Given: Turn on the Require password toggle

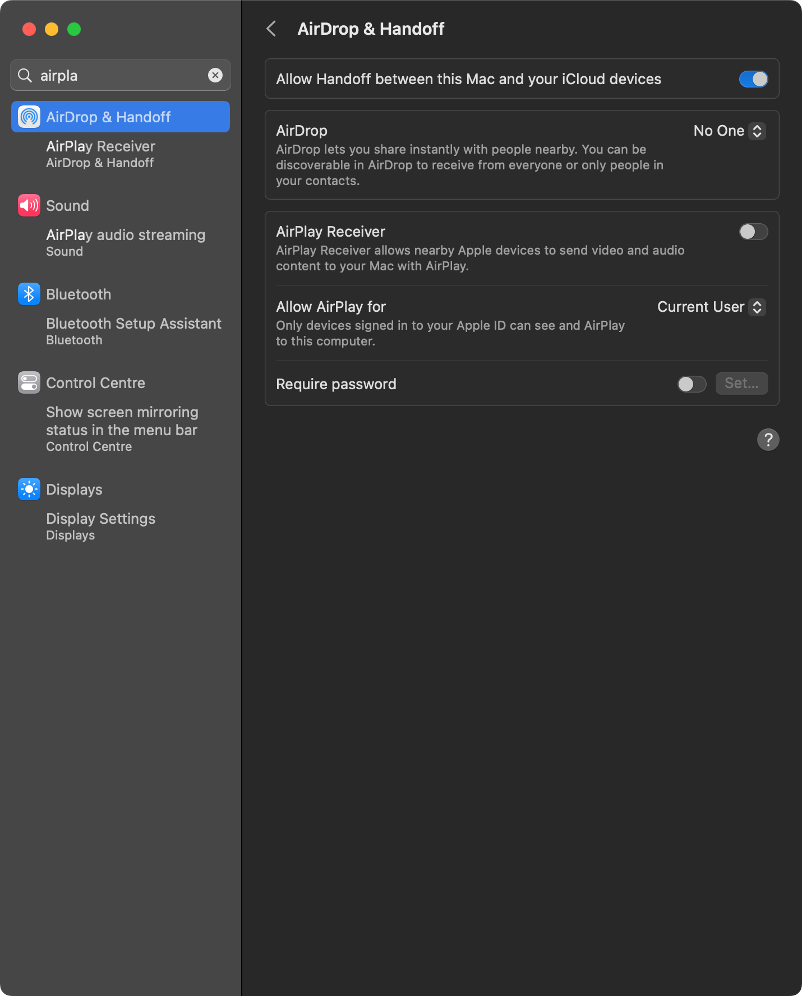Looking at the screenshot, I should point(692,384).
